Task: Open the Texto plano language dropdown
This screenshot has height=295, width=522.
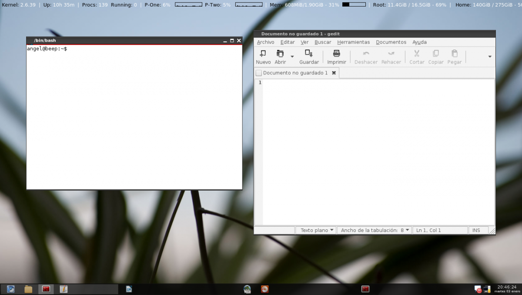Action: (x=315, y=230)
